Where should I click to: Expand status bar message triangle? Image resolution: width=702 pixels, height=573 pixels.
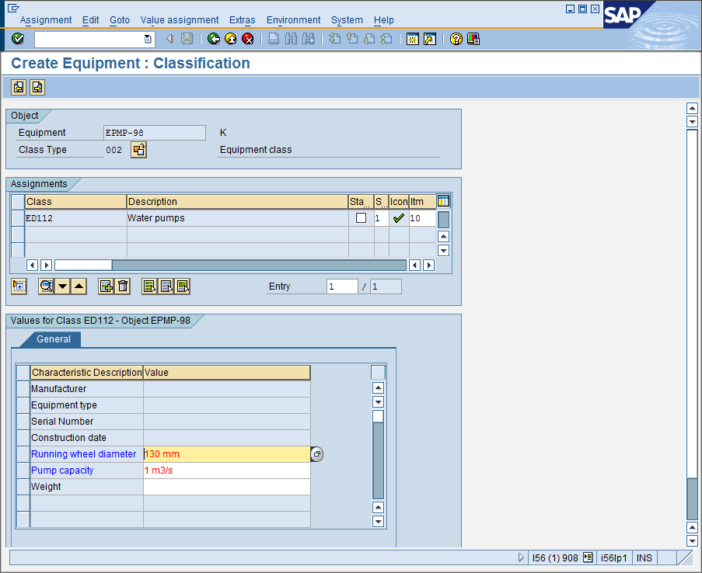coord(521,557)
